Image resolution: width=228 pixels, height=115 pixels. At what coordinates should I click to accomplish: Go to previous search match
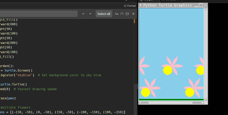point(83,14)
